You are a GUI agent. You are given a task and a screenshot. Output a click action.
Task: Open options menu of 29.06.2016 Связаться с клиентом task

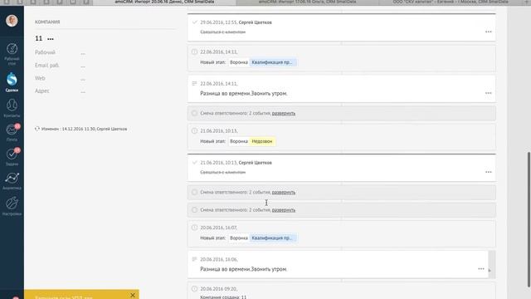click(x=489, y=32)
